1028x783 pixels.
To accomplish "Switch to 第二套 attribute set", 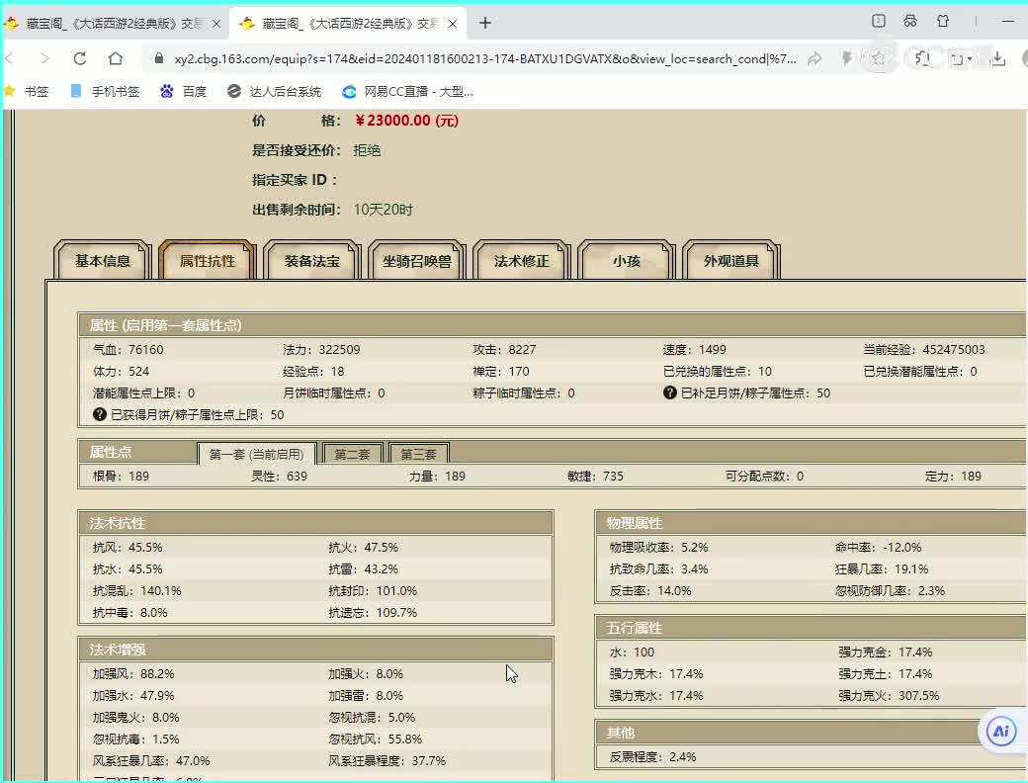I will click(x=353, y=454).
